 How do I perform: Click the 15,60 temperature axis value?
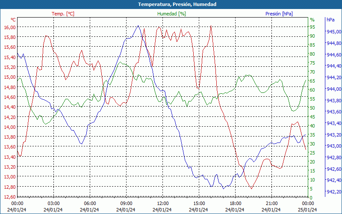click(10, 47)
